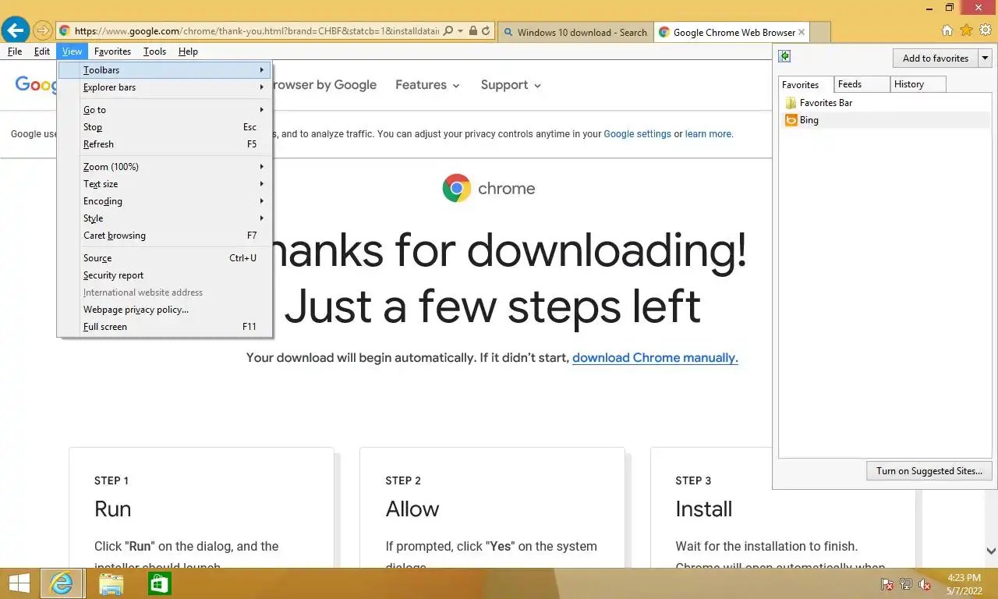Open the Tools gear icon
The width and height of the screenshot is (998, 599).
986,30
